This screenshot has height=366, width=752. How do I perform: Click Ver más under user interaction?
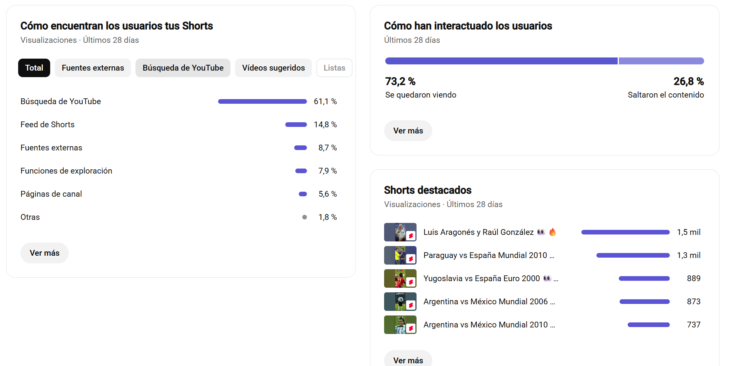[408, 131]
